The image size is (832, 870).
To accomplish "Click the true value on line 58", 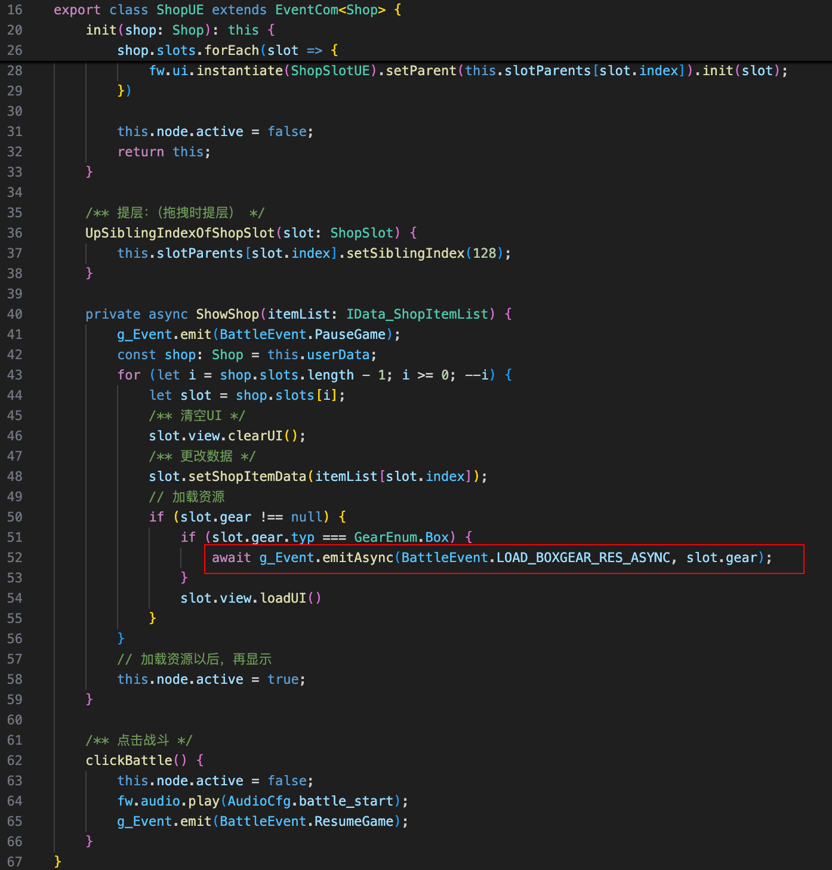I will (x=283, y=679).
